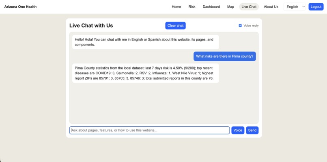
Task: Click the 'Live Chat with Us' heading
Action: 91,26
